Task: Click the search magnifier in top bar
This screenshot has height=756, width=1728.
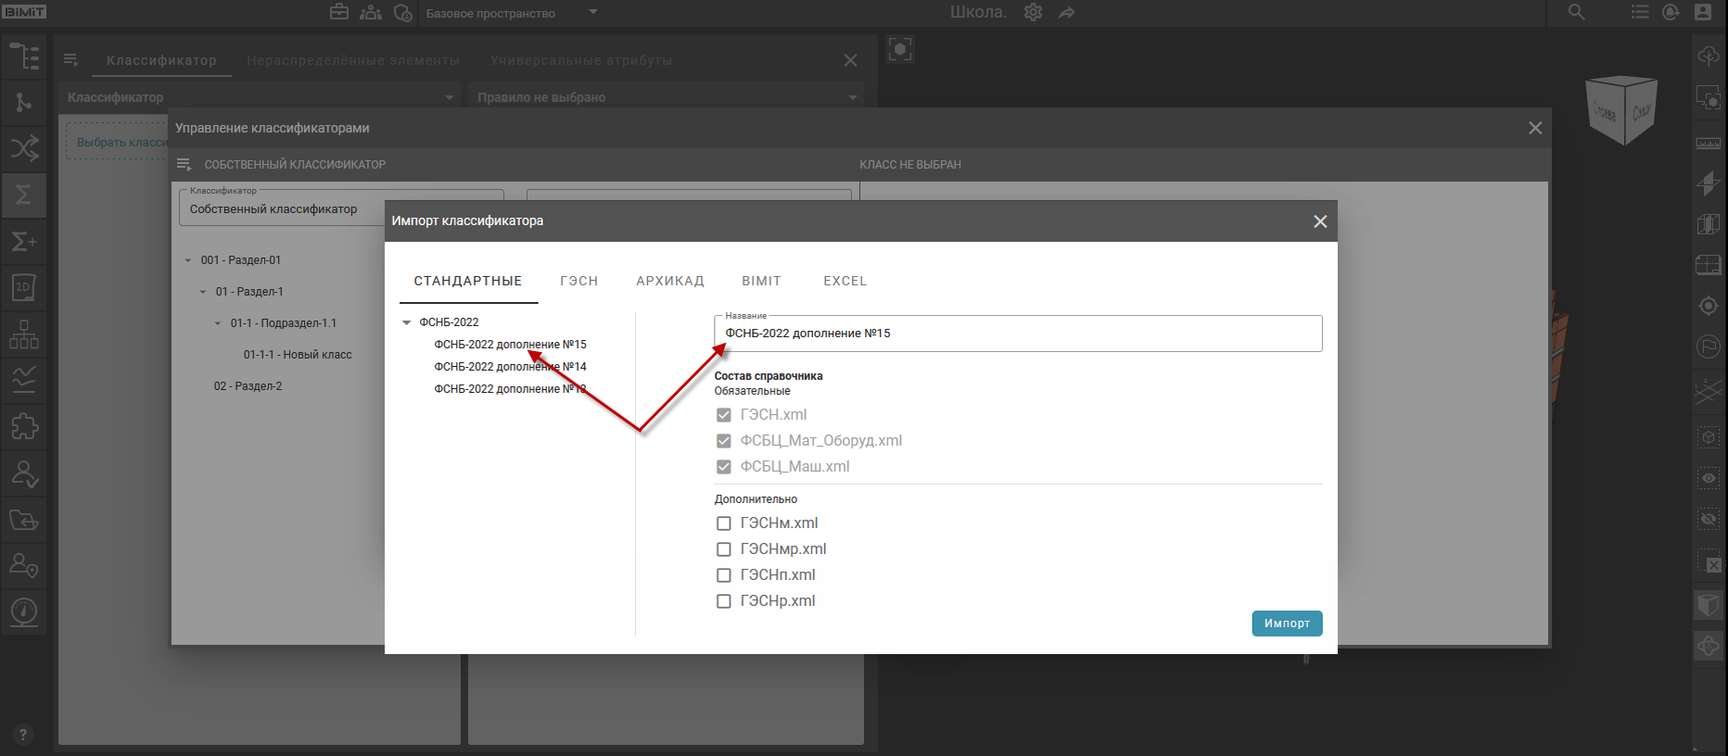Action: 1576,13
